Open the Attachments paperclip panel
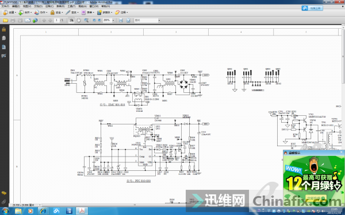The height and width of the screenshot is (215, 345). pos(4,202)
